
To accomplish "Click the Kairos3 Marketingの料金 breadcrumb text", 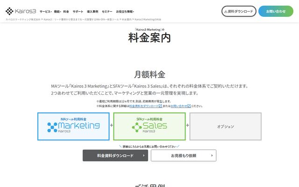I will click(148, 20).
